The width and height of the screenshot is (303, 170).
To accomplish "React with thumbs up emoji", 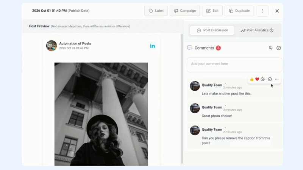I will point(251,79).
